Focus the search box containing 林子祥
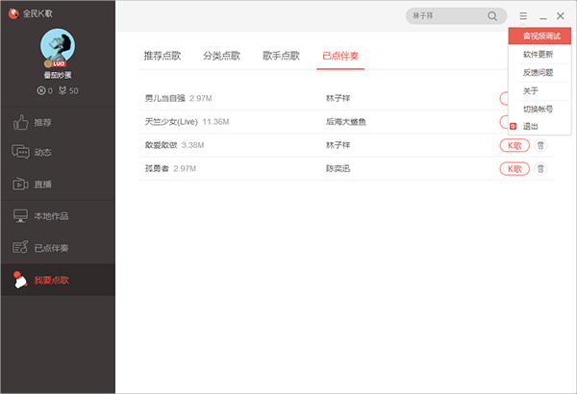Image resolution: width=577 pixels, height=394 pixels. 445,16
